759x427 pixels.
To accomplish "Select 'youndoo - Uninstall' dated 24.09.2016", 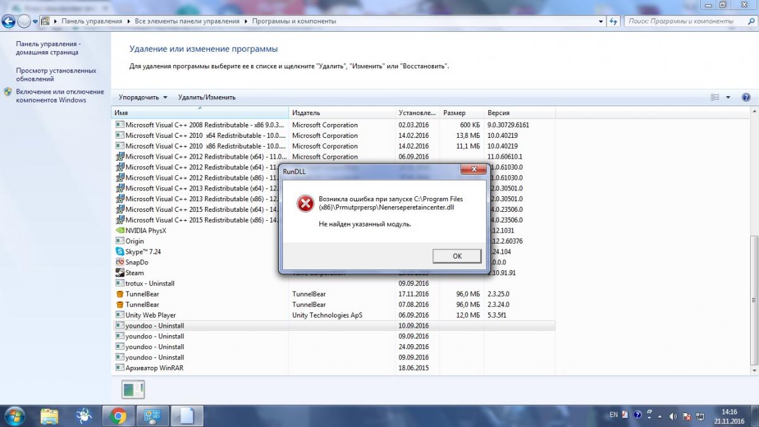I will coord(335,347).
